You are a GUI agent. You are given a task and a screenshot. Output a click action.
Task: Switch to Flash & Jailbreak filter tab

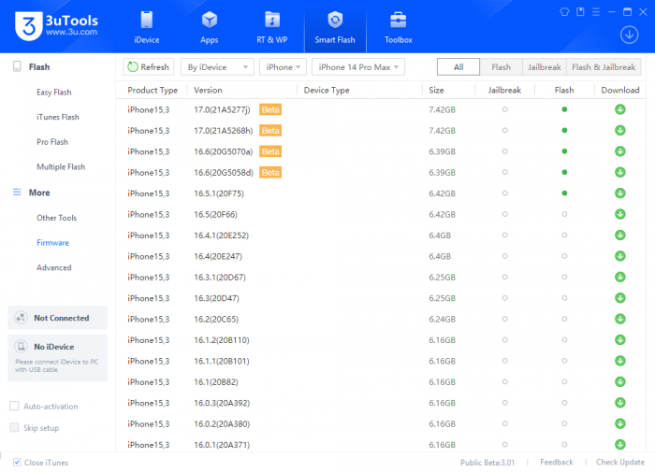(x=604, y=66)
